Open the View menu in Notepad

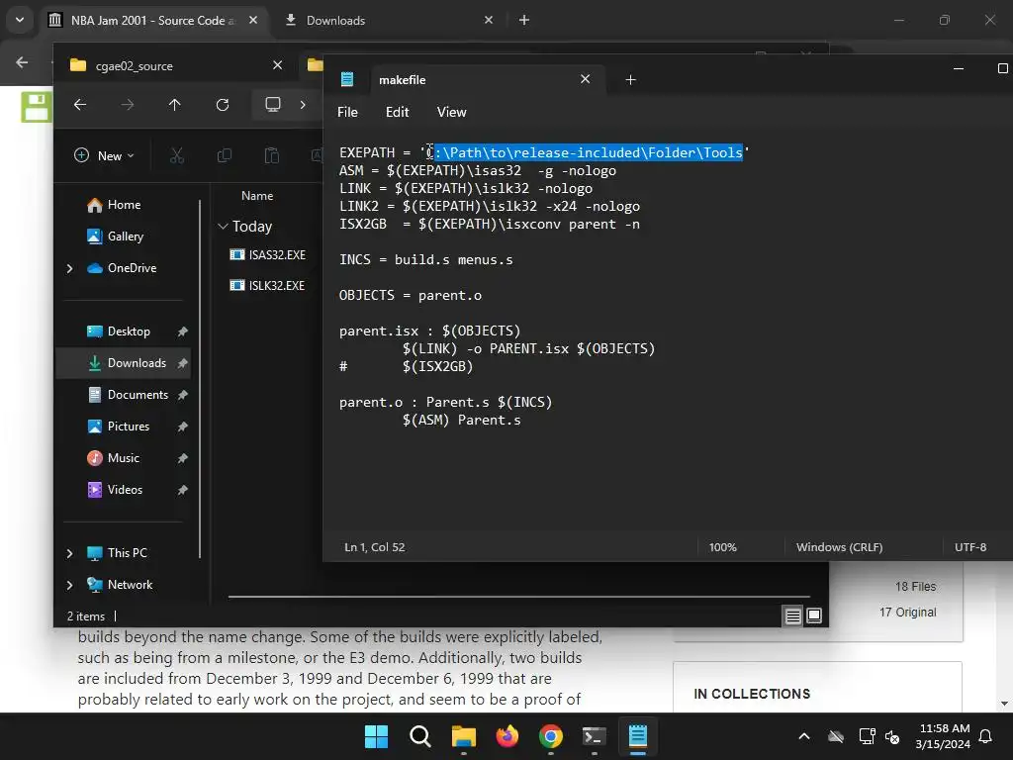(x=451, y=112)
